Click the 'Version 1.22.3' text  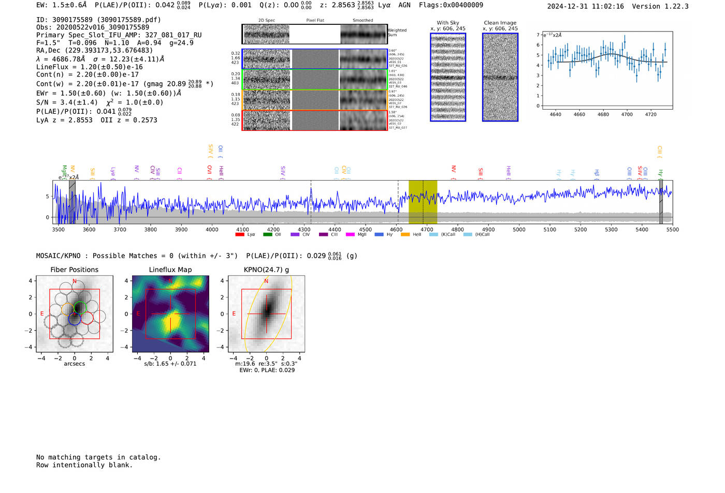coord(660,7)
